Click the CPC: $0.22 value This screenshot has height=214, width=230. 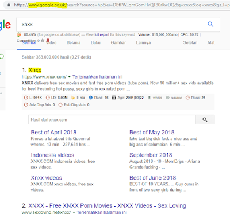(x=189, y=34)
